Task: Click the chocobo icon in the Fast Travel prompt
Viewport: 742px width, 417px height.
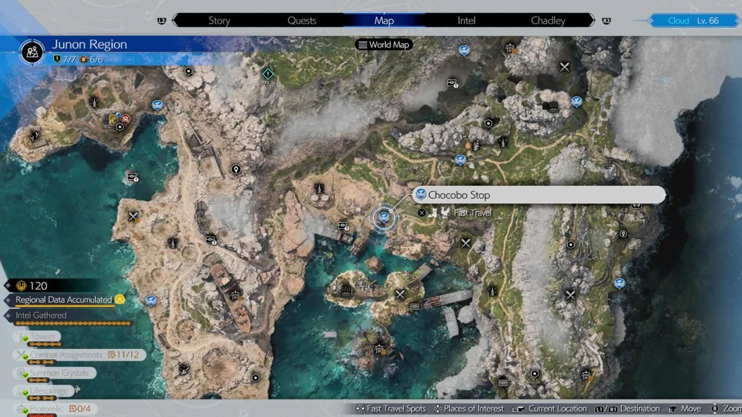Action: (x=445, y=213)
